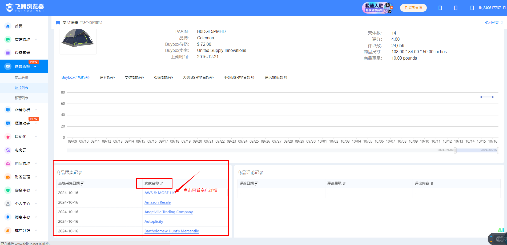Click the 2024-09-09 range slider handle
The image size is (507, 245).
(455, 150)
